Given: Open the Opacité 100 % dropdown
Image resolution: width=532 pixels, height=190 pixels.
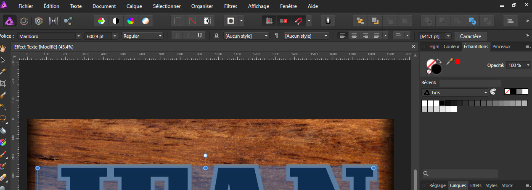Looking at the screenshot, I should coord(528,65).
